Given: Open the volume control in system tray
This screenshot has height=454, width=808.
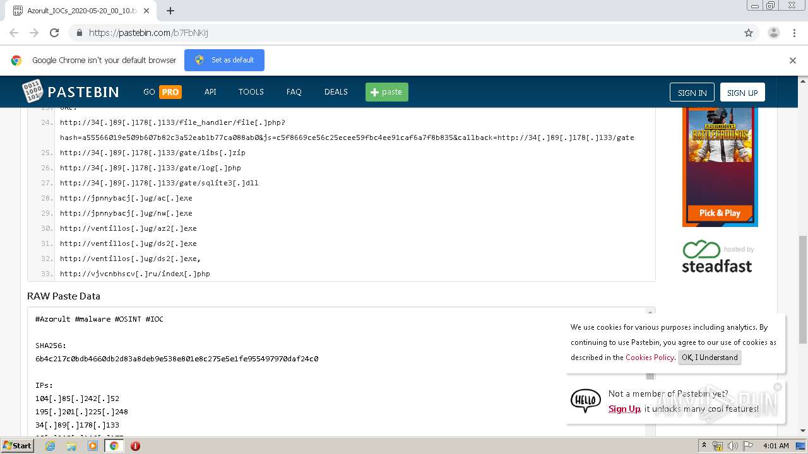Looking at the screenshot, I should [x=733, y=446].
